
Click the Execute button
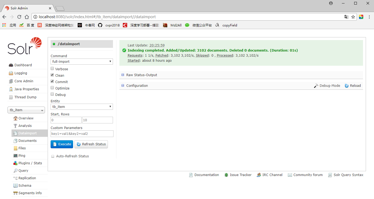click(x=62, y=144)
